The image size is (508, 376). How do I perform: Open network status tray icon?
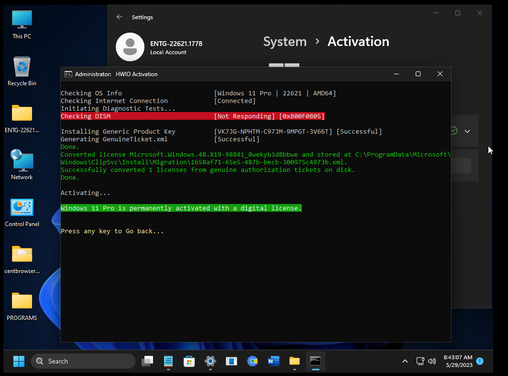[420, 361]
